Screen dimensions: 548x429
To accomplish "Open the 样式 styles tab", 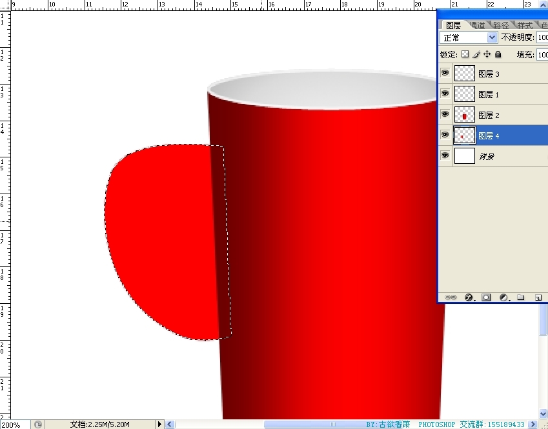I will point(525,25).
